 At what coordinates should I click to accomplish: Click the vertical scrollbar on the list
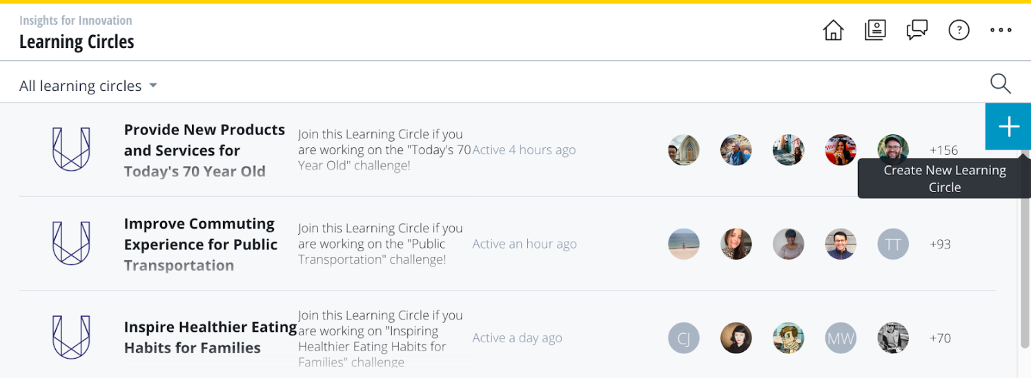(x=1024, y=269)
